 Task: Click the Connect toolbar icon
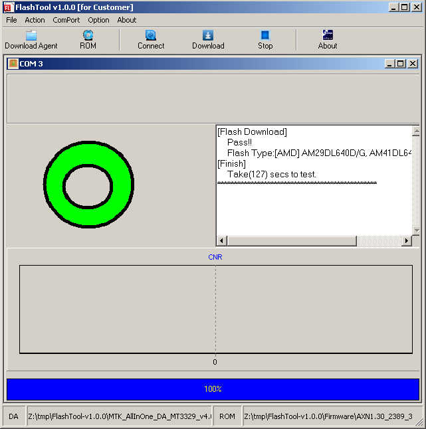coord(151,35)
